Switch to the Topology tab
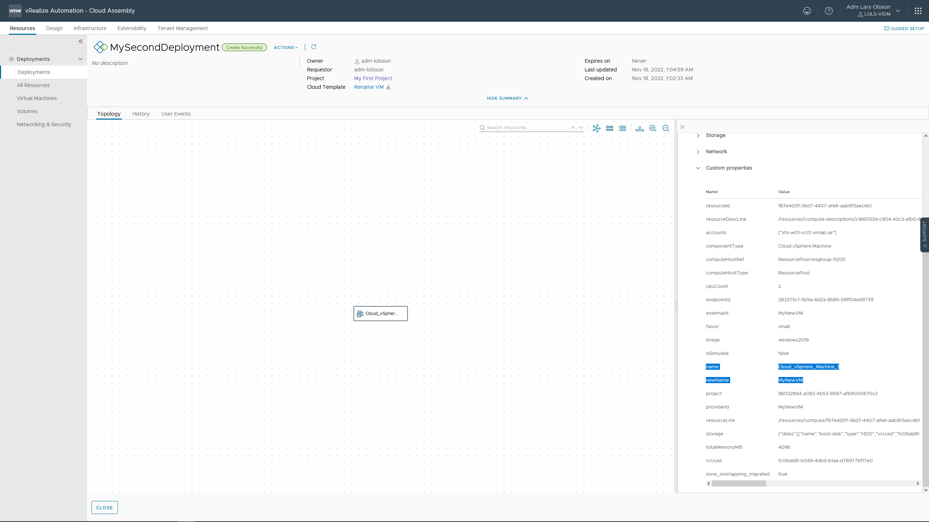 (109, 114)
